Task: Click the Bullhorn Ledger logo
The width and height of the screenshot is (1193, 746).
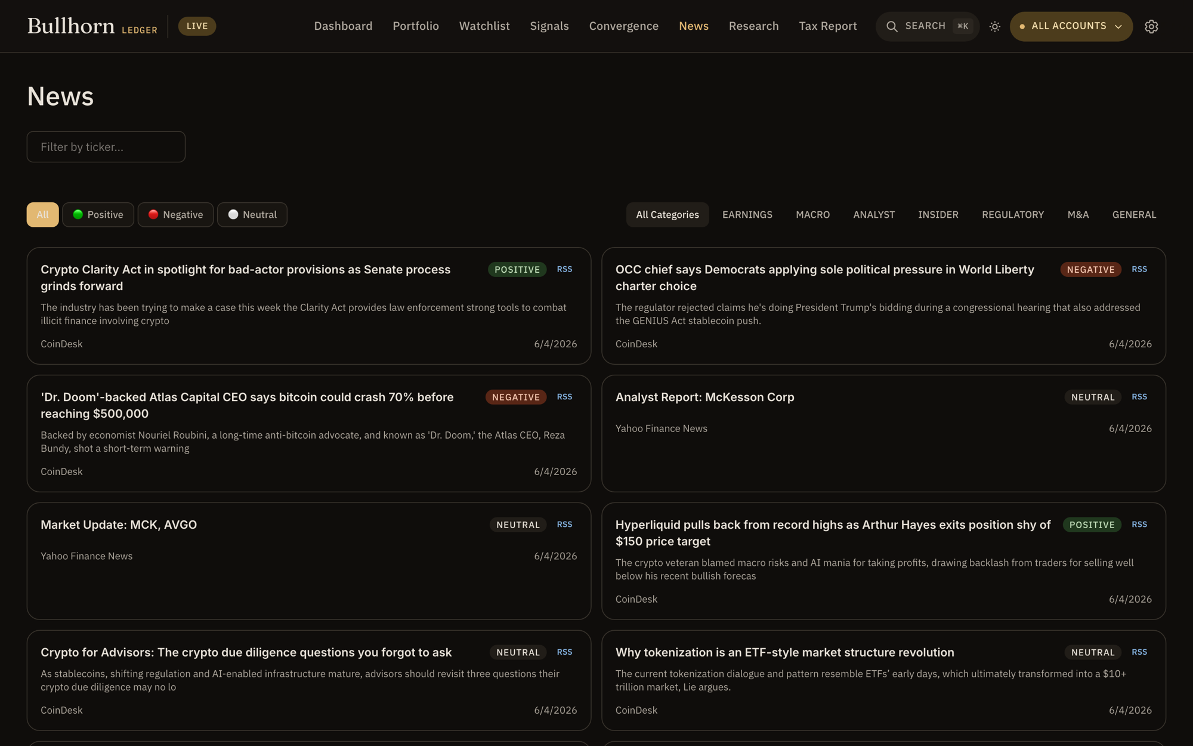Action: coord(92,26)
